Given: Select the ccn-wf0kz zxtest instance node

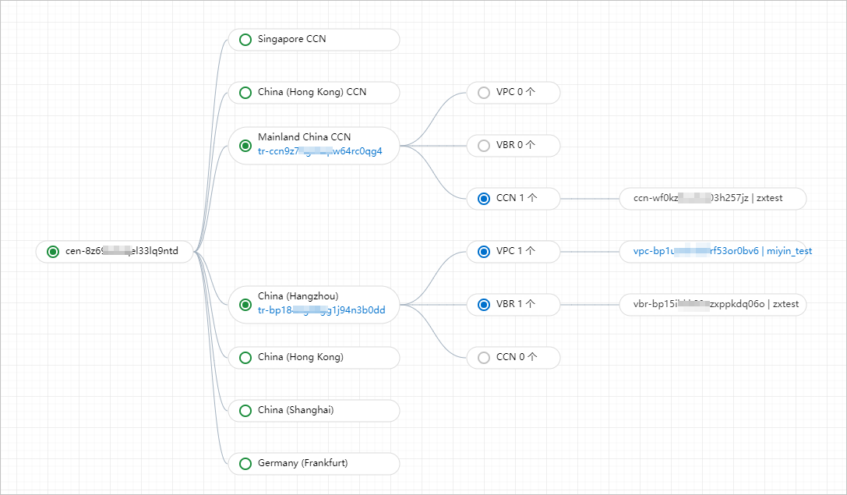Looking at the screenshot, I should 712,198.
